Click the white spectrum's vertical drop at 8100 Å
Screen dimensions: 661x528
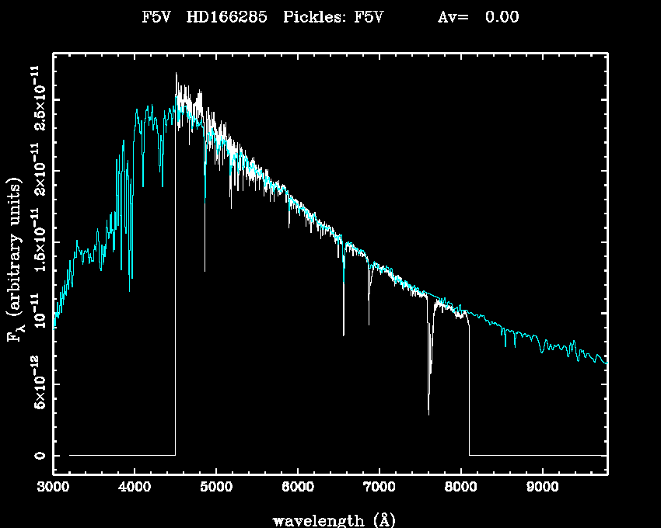click(x=469, y=388)
